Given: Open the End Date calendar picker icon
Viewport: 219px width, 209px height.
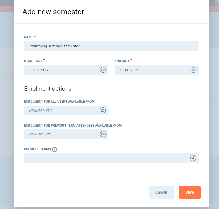Looking at the screenshot, I should (193, 70).
